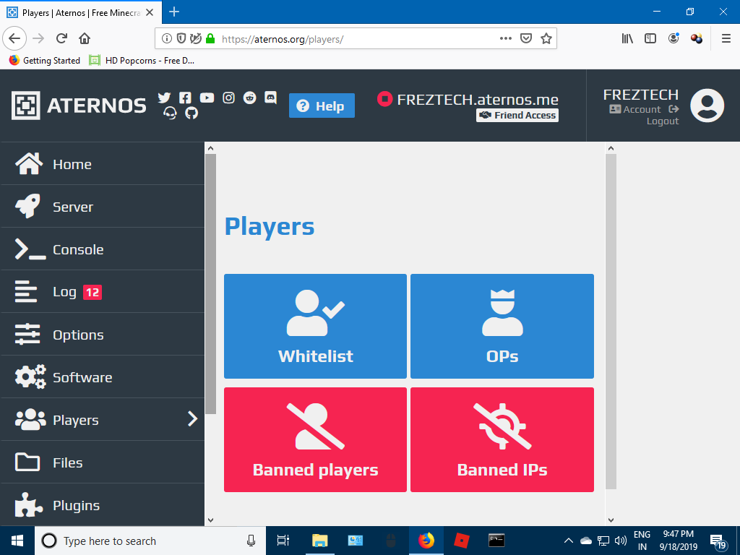Open the Whitelist tile
This screenshot has height=555, width=740.
[x=315, y=326]
